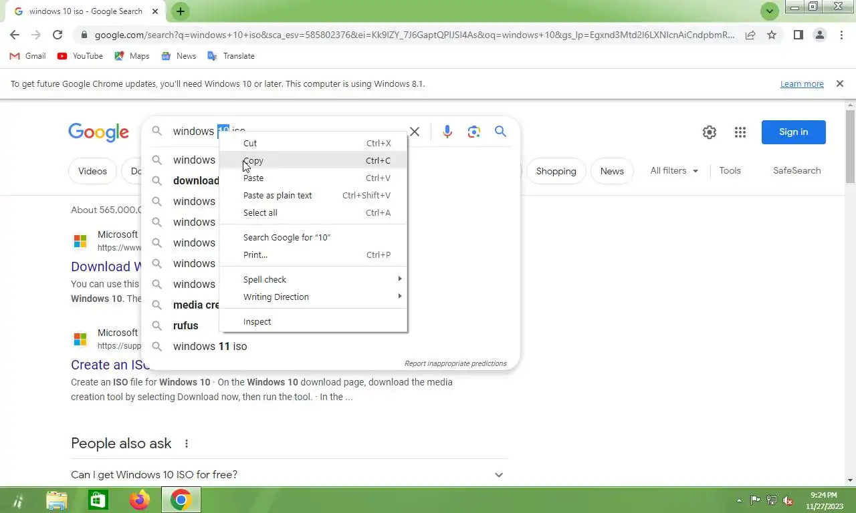
Task: Click the blue search magnifier button
Action: (500, 132)
